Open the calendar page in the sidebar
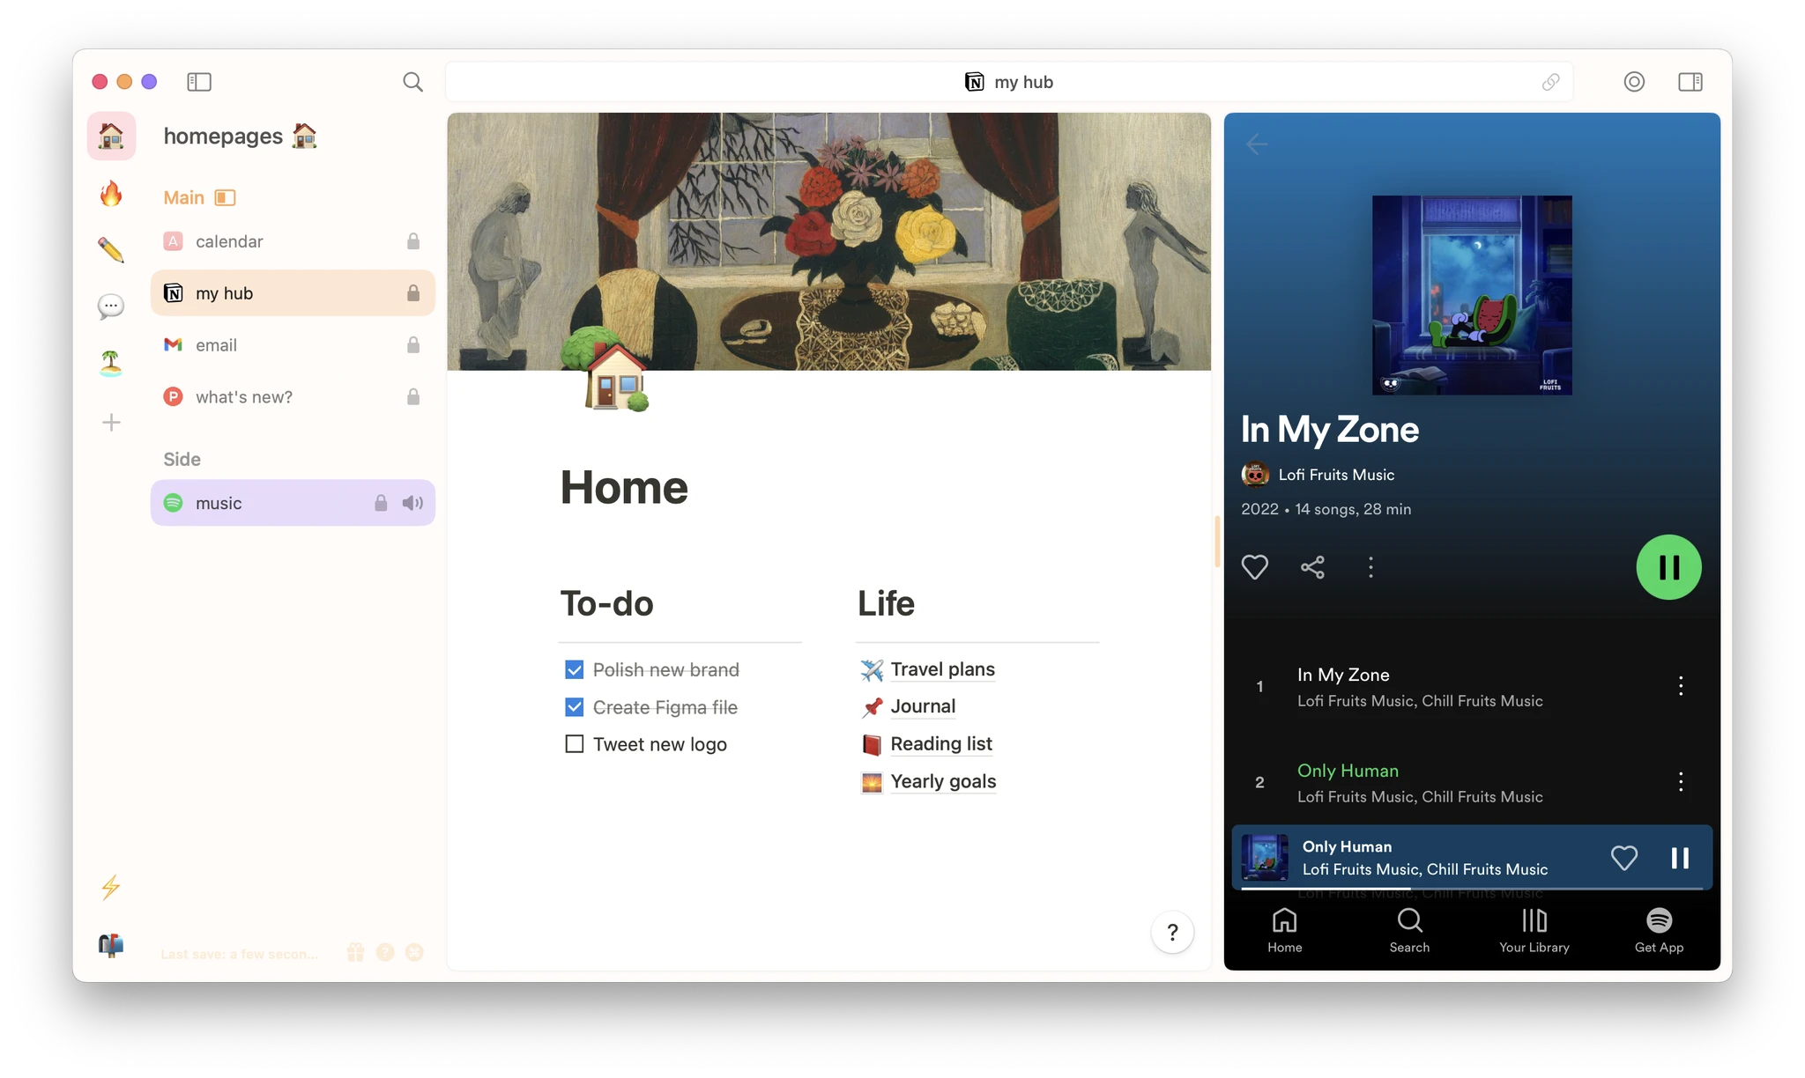This screenshot has width=1805, height=1078. [293, 241]
